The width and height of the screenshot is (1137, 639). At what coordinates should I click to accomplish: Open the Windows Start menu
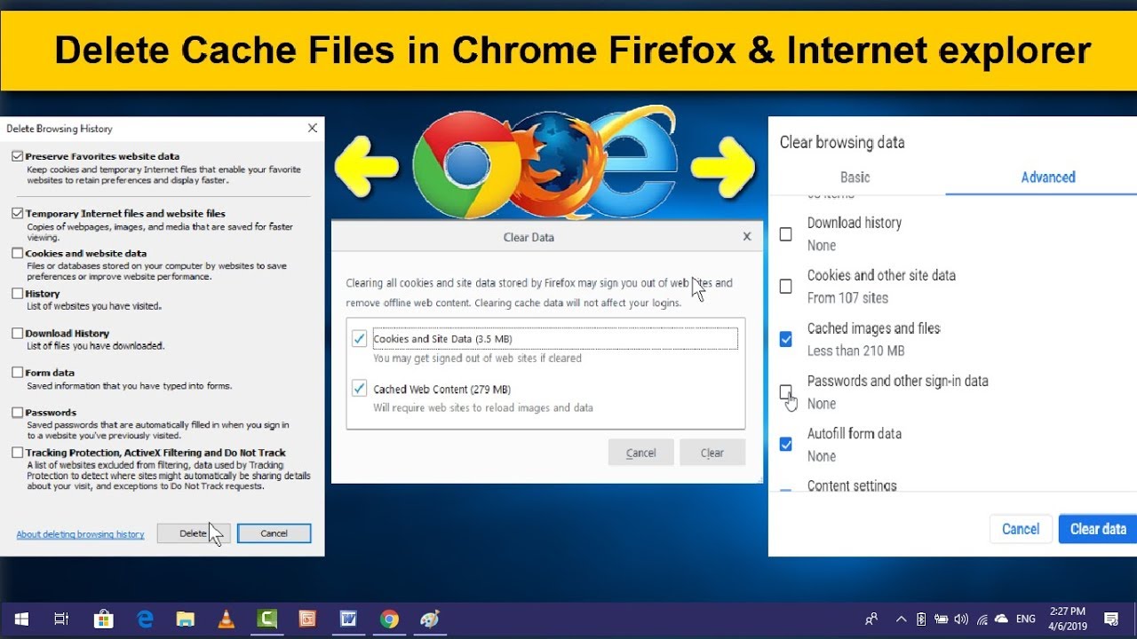coord(21,619)
